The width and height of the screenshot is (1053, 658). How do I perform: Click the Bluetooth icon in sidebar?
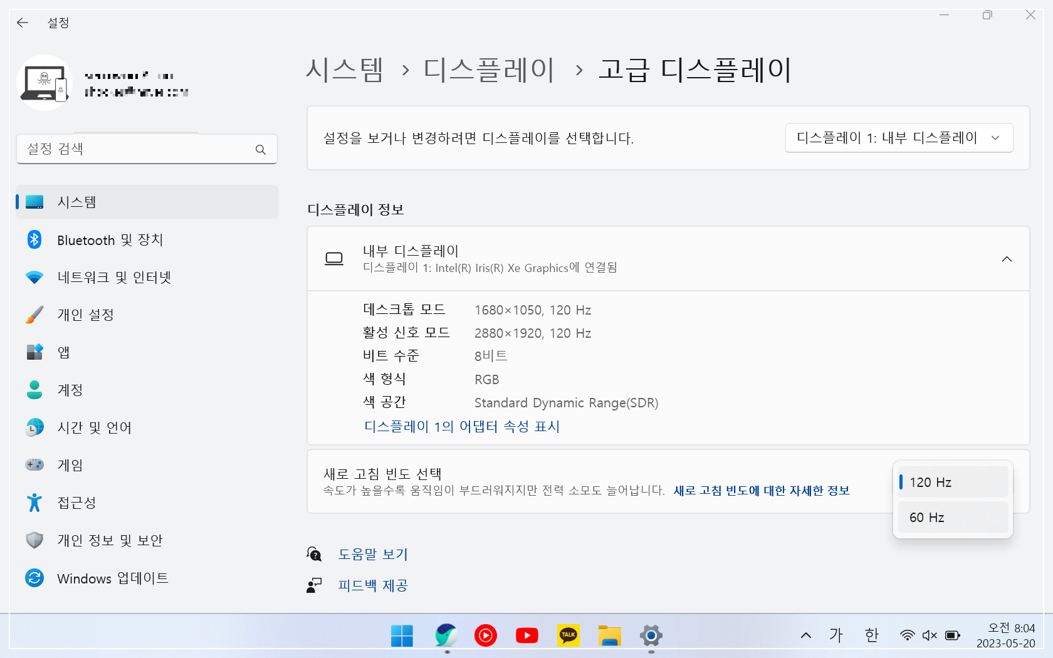point(34,239)
